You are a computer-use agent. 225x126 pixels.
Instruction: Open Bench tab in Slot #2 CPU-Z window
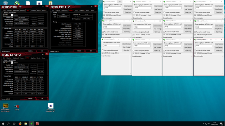[x=39, y=58]
